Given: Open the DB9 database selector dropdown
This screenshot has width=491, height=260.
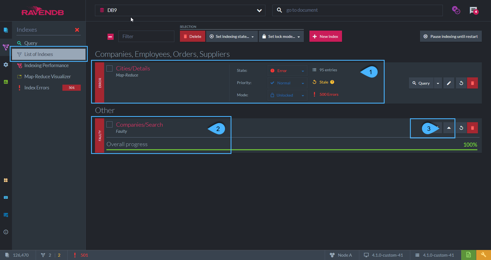Looking at the screenshot, I should pos(180,10).
